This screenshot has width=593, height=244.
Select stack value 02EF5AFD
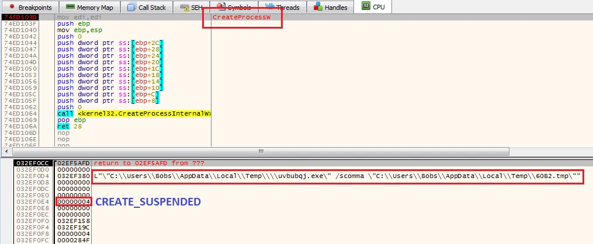(x=72, y=163)
